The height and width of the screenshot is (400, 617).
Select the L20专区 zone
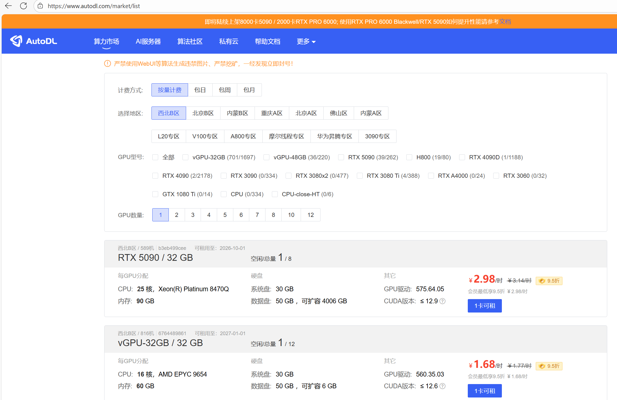coord(169,136)
